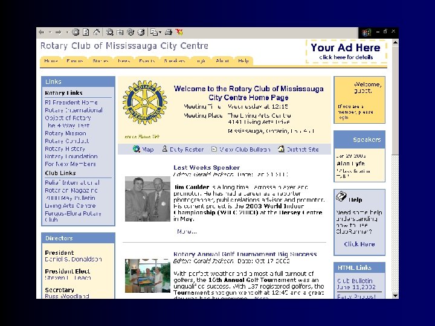435x326 pixels.
Task: Open the Back history dropdown arrow
Action: coord(50,33)
